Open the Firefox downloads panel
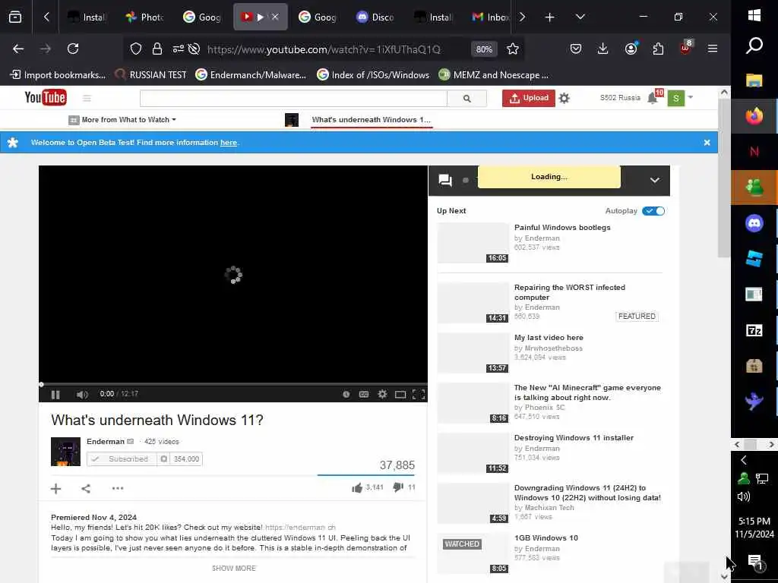 click(x=602, y=49)
